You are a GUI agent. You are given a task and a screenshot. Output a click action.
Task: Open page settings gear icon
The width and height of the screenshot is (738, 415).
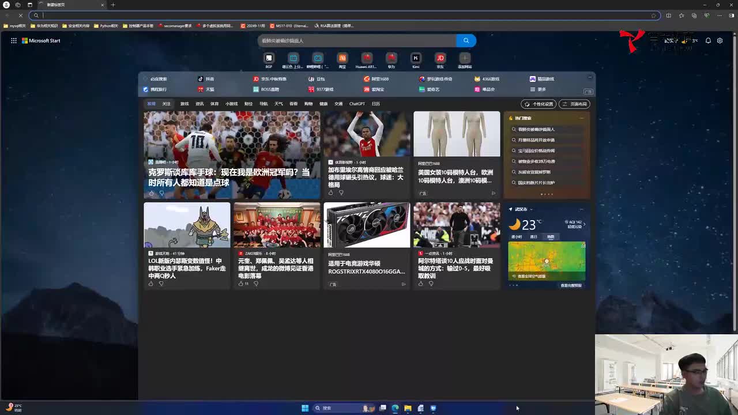[x=720, y=41]
